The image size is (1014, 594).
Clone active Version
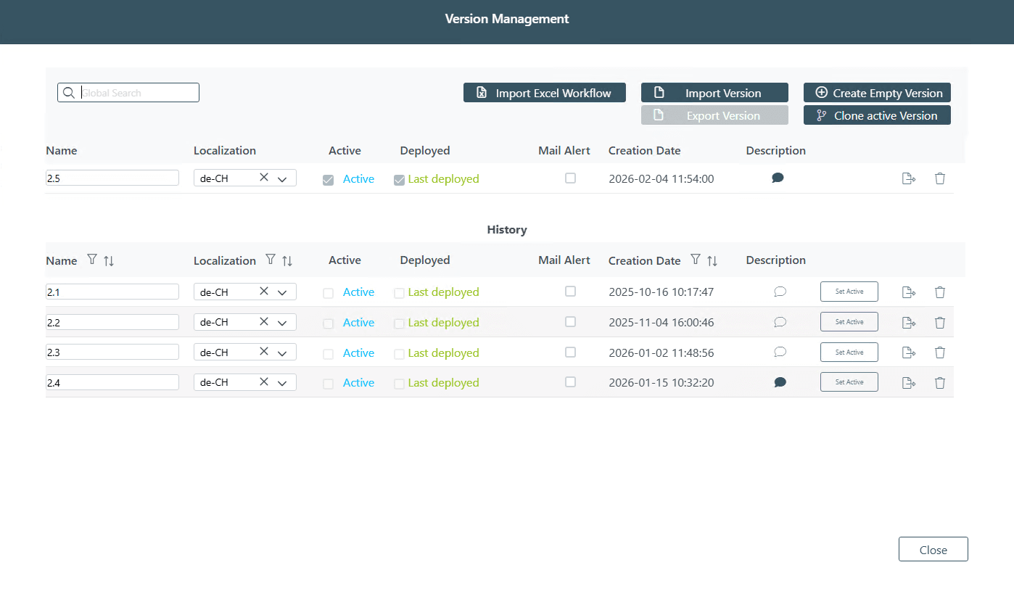(x=877, y=115)
